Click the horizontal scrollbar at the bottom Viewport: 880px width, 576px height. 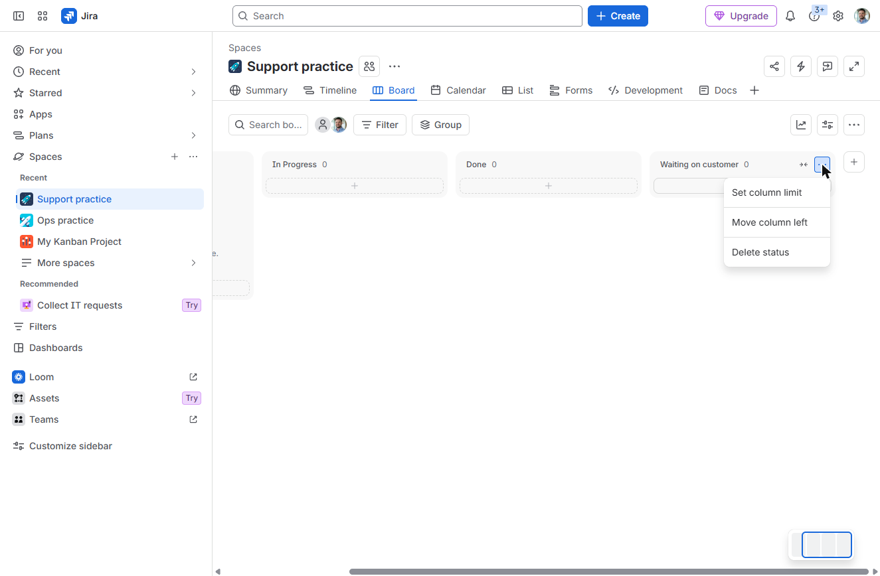point(608,571)
